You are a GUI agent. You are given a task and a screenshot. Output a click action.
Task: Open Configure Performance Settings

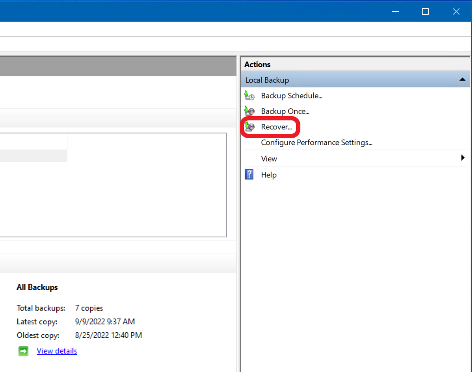317,142
